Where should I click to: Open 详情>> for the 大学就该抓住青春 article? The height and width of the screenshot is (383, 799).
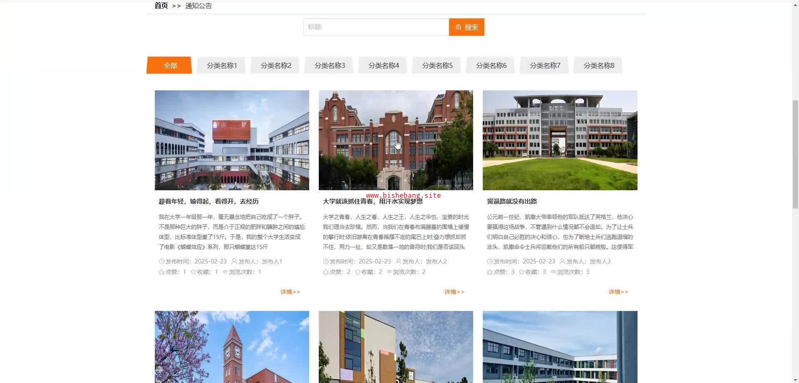pos(454,292)
